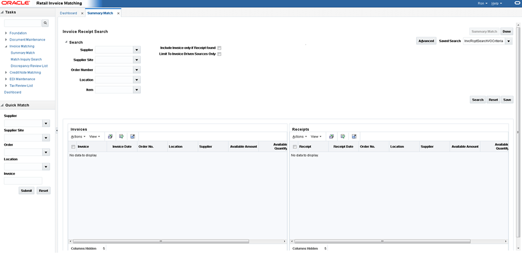
Task: Click the export green-arrow icon in Receipts toolbar
Action: click(343, 136)
